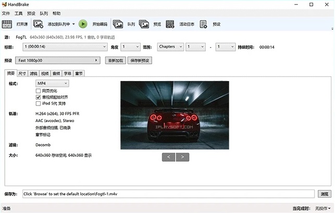Switch to the 视频 tab
Screen dimensions: 336x213
click(45, 74)
